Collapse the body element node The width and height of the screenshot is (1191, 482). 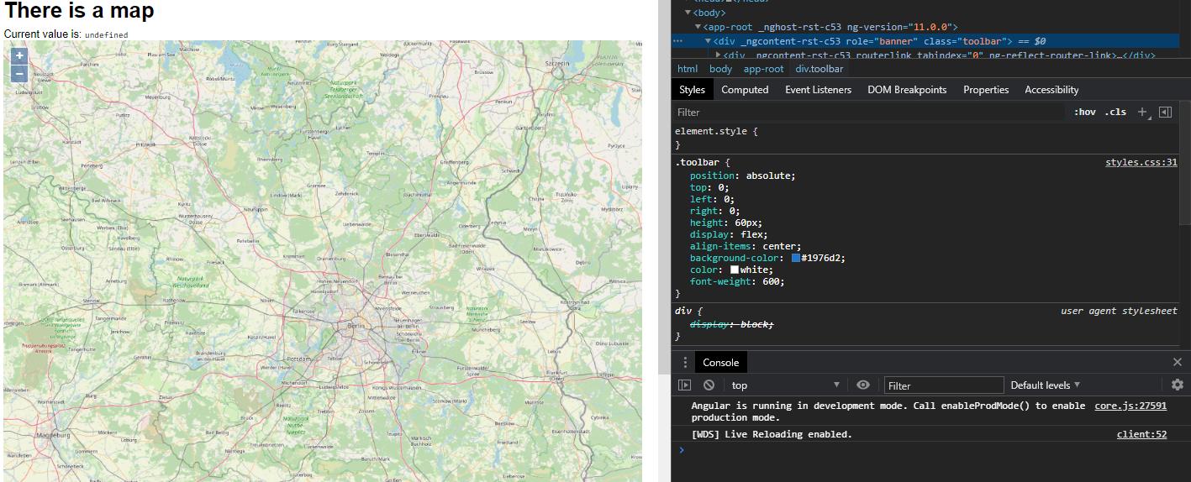688,13
